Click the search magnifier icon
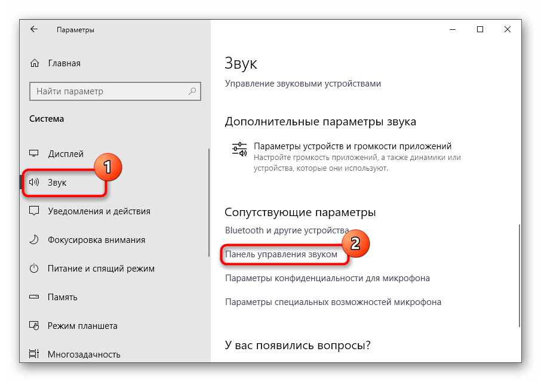Image resolution: width=541 pixels, height=382 pixels. click(192, 91)
